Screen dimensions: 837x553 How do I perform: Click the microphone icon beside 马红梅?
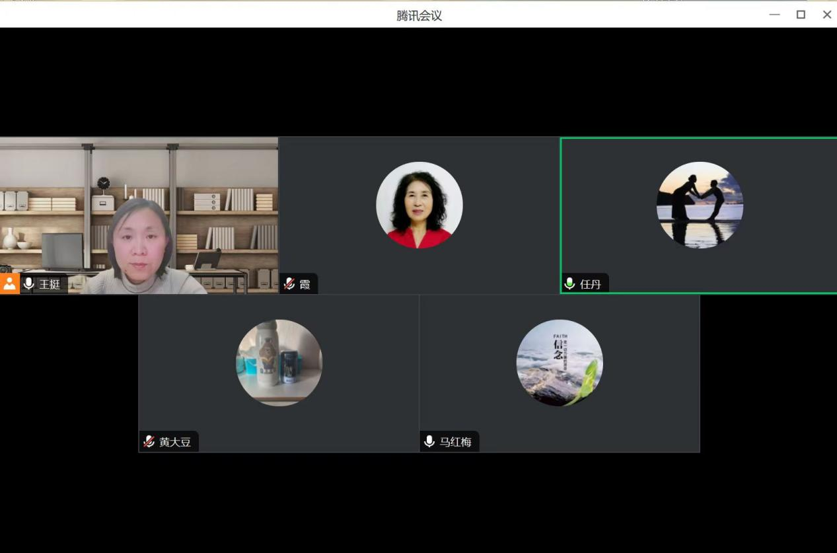(430, 442)
